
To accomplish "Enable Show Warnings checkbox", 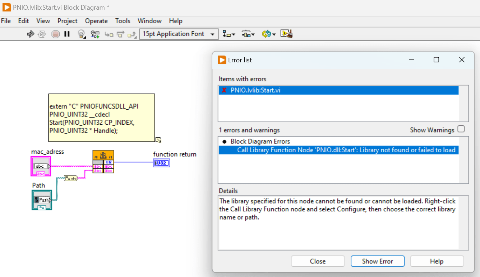I will (x=461, y=129).
